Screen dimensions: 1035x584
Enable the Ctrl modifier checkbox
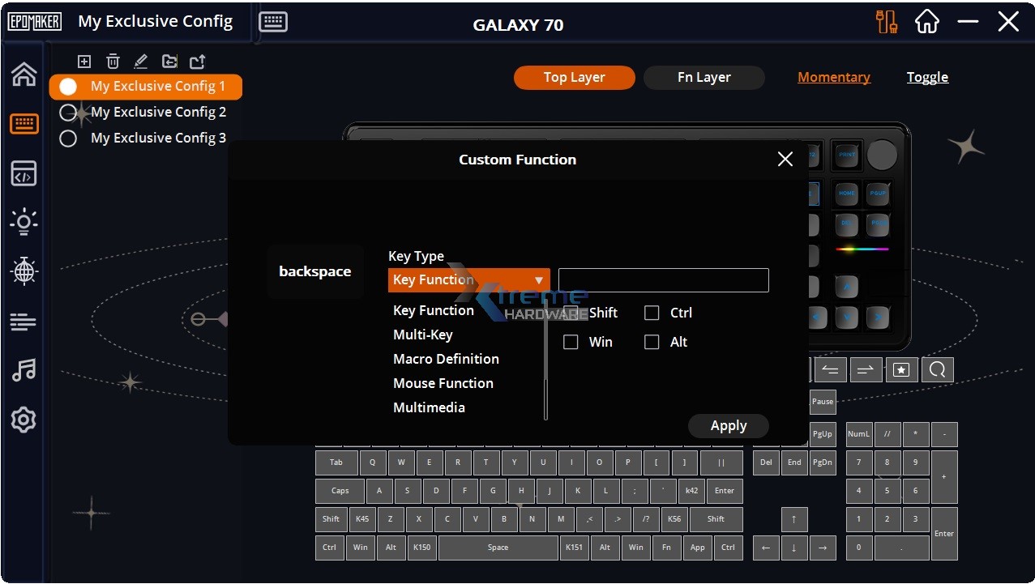tap(652, 313)
